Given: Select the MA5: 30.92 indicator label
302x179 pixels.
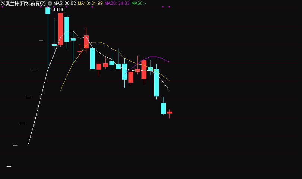Looking at the screenshot, I should point(65,3).
